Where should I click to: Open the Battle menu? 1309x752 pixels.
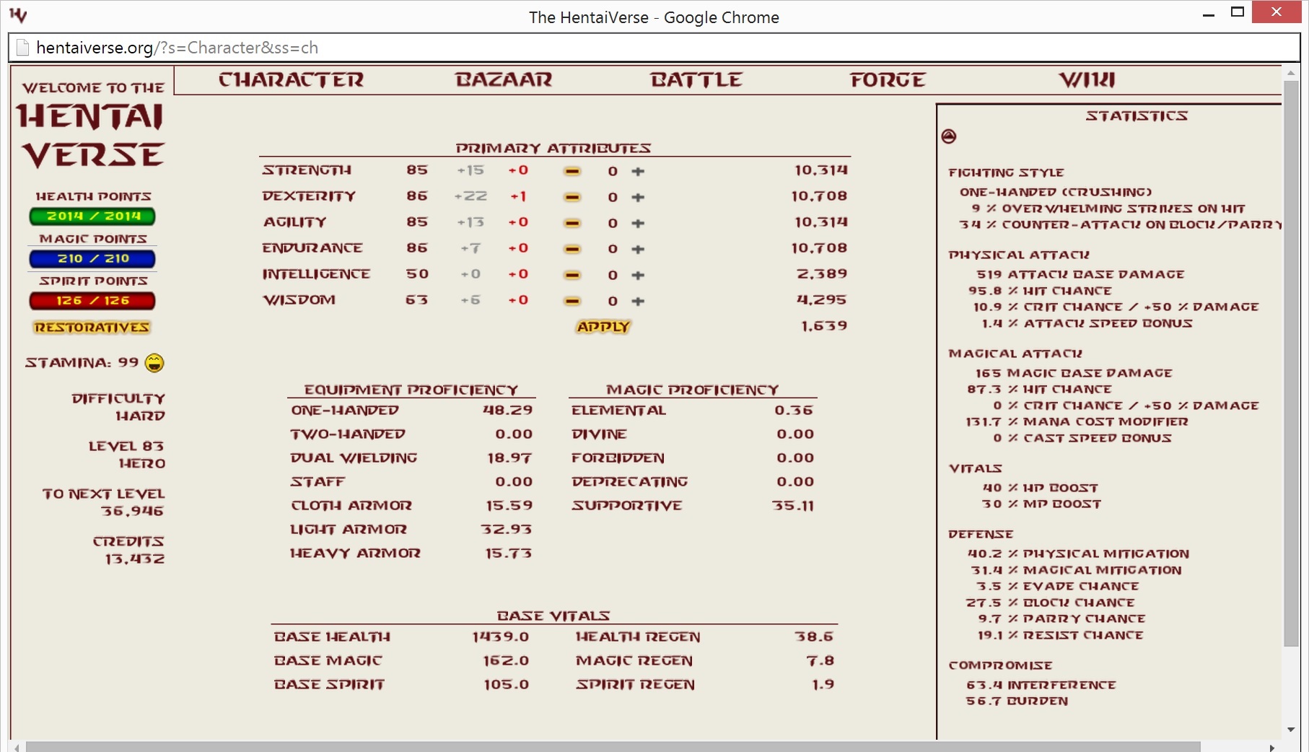pos(696,80)
